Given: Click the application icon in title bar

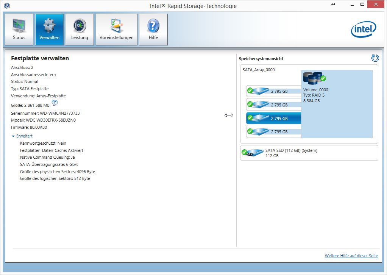Looking at the screenshot, I should coord(7,5).
